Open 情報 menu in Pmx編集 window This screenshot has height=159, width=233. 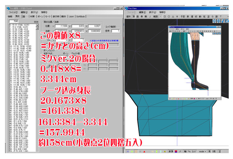click(44, 12)
